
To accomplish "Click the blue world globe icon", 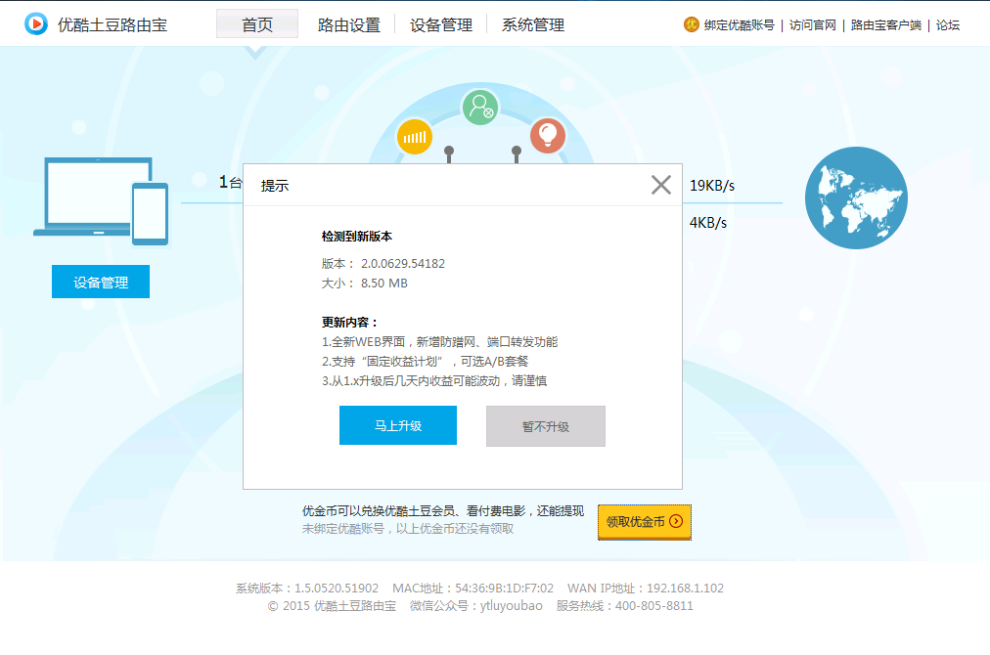I will point(856,197).
